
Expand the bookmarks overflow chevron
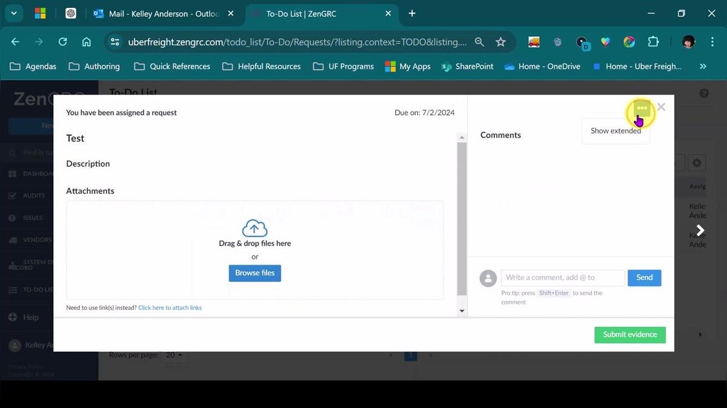[x=703, y=67]
